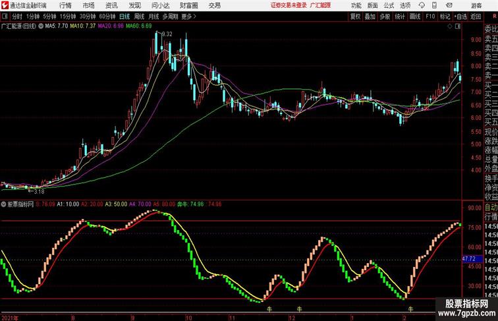Click the 返回 back button
This screenshot has width=498, height=321.
[476, 16]
